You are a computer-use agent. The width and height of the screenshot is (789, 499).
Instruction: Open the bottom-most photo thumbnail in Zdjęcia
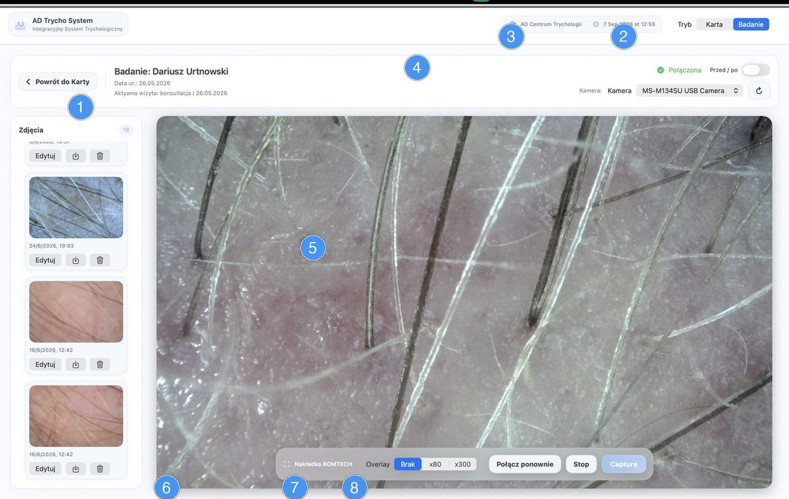coord(76,416)
